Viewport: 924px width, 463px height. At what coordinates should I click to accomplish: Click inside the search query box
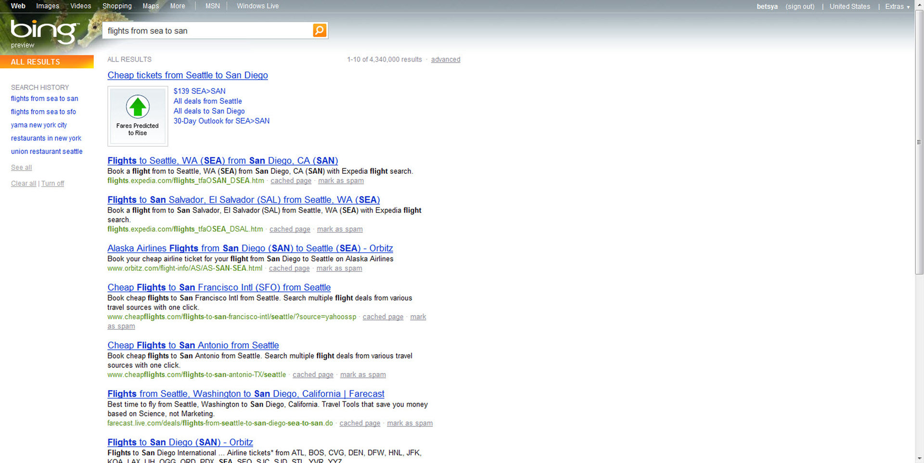208,31
